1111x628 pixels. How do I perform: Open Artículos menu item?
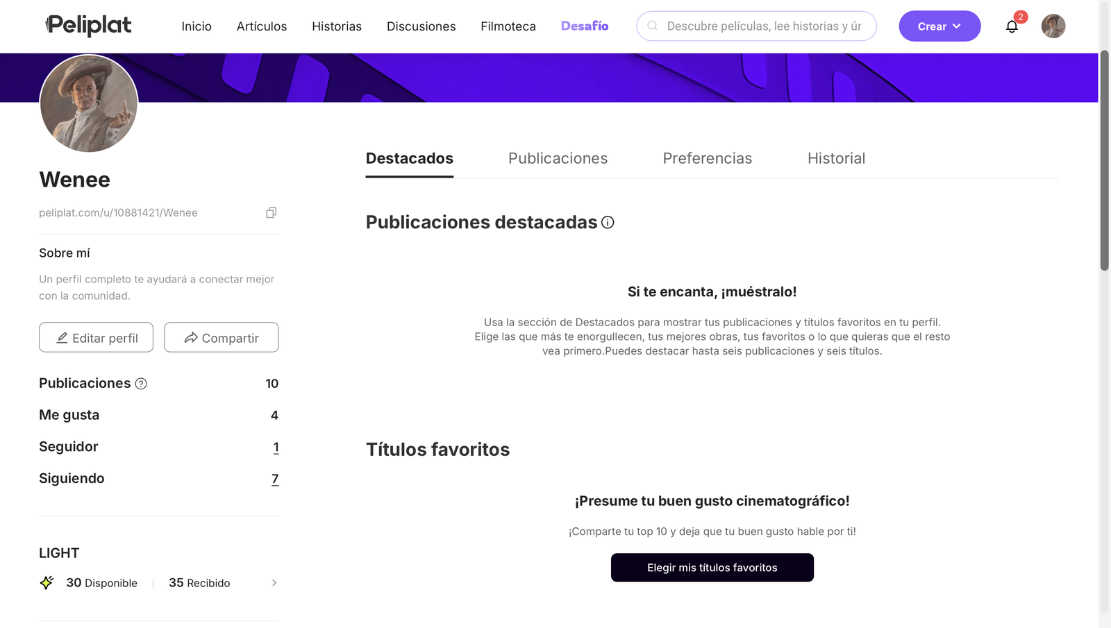[262, 26]
